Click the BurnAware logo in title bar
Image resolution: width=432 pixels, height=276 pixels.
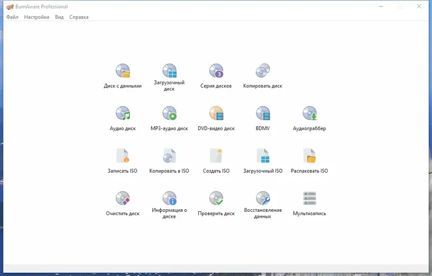[10, 6]
